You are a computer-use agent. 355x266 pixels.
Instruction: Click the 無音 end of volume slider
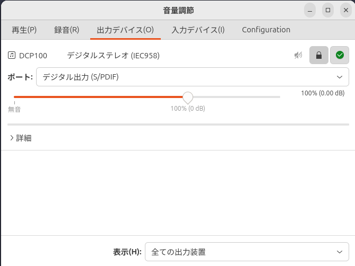[14, 109]
